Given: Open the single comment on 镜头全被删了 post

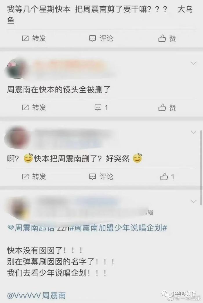Looking at the screenshot, I should [101, 107].
